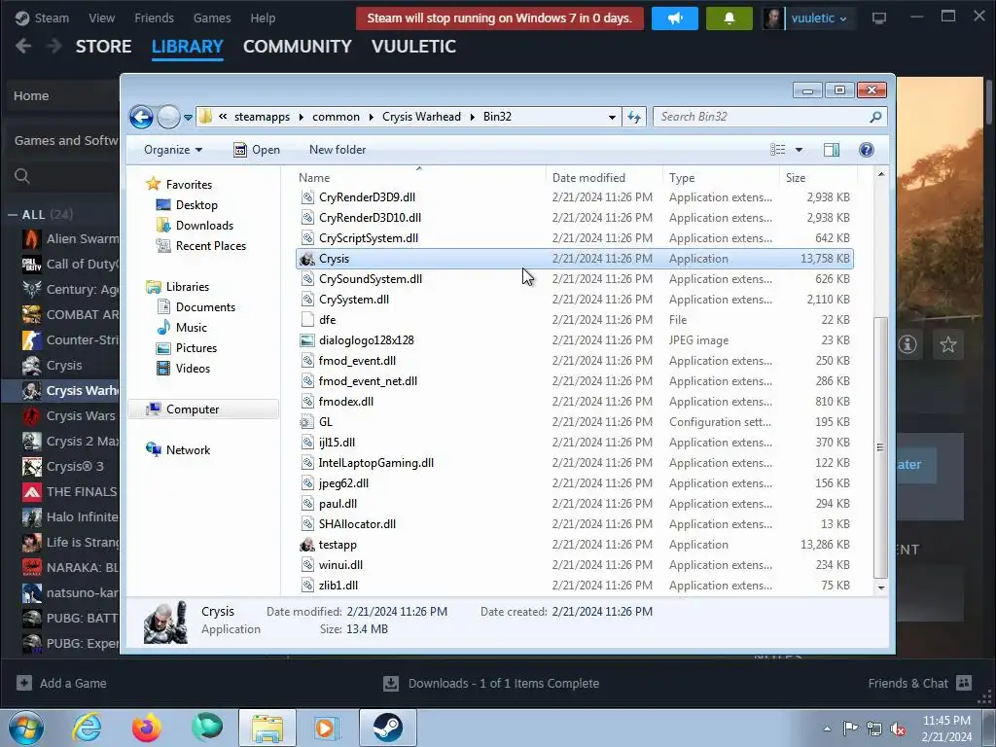The height and width of the screenshot is (747, 996).
Task: Click the Steam announcements megaphone icon
Action: (x=675, y=18)
